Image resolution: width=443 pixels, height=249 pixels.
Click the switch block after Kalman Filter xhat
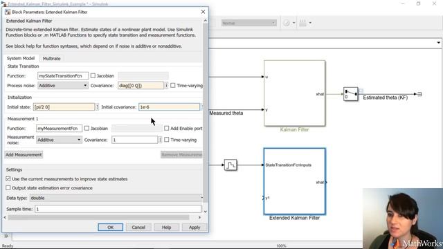coord(351,94)
